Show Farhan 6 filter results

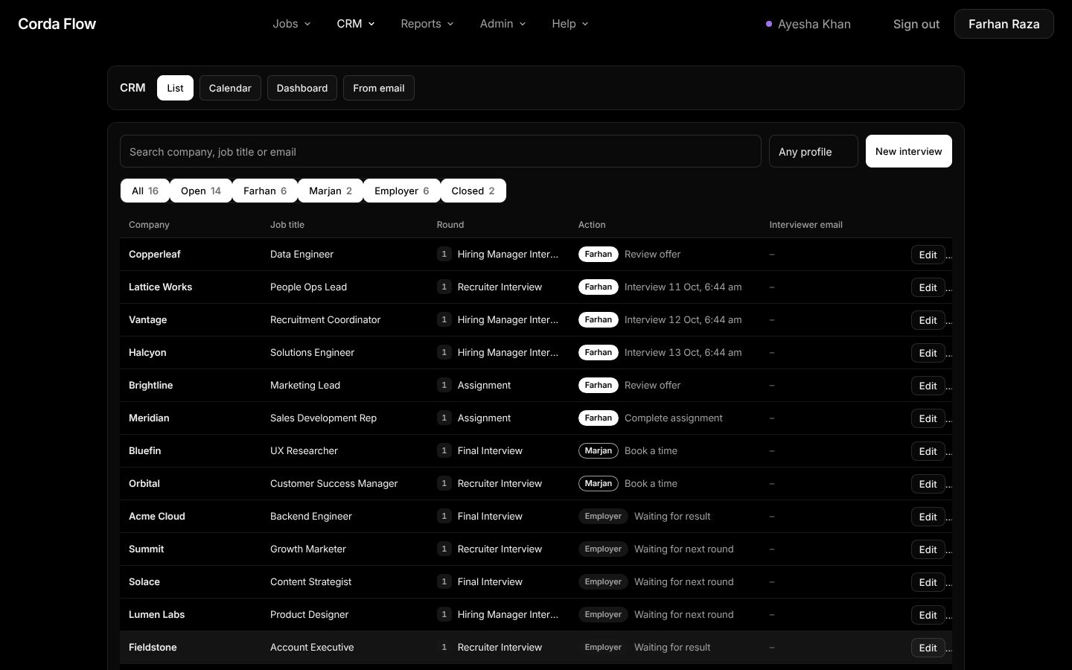click(x=265, y=191)
